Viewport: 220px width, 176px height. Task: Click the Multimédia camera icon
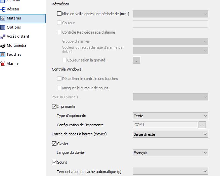coord(3,45)
